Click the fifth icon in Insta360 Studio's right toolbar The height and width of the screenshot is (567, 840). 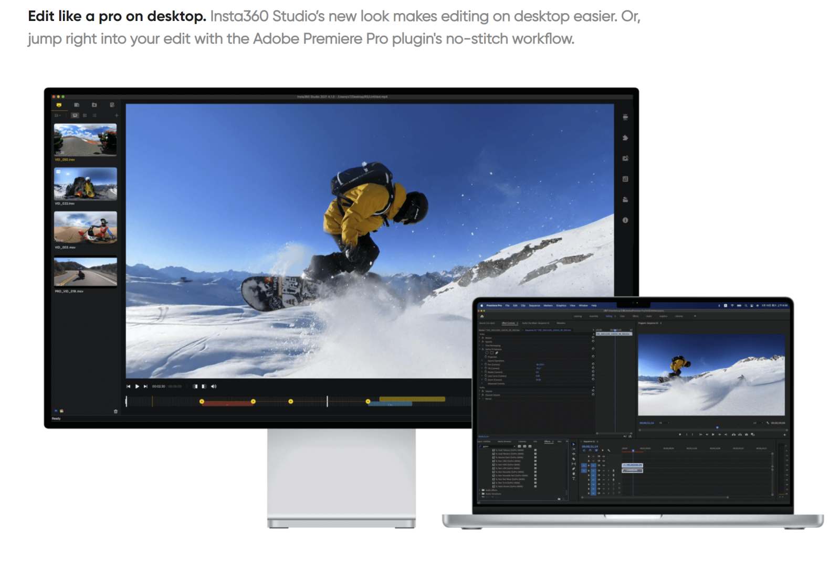point(625,199)
